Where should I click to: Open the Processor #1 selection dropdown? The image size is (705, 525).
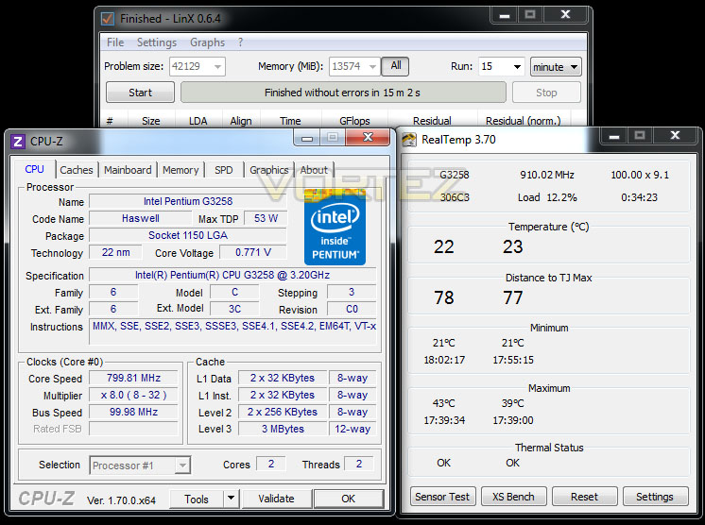point(140,466)
